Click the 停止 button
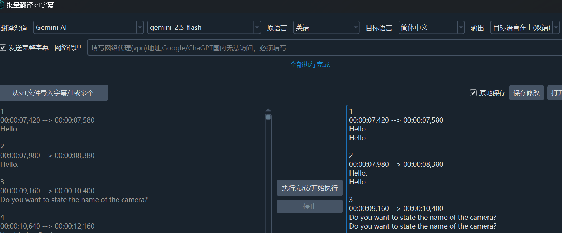 coord(310,206)
